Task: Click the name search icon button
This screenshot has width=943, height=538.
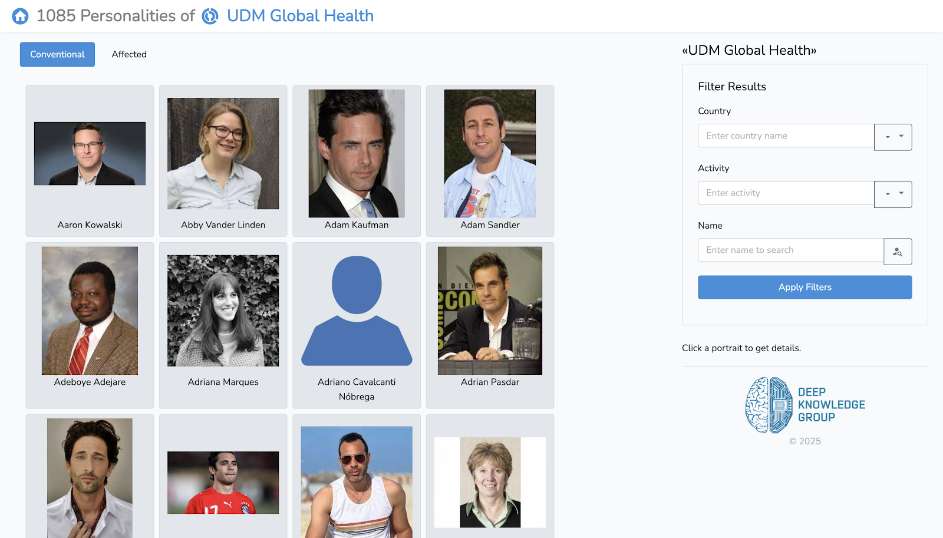Action: point(897,252)
